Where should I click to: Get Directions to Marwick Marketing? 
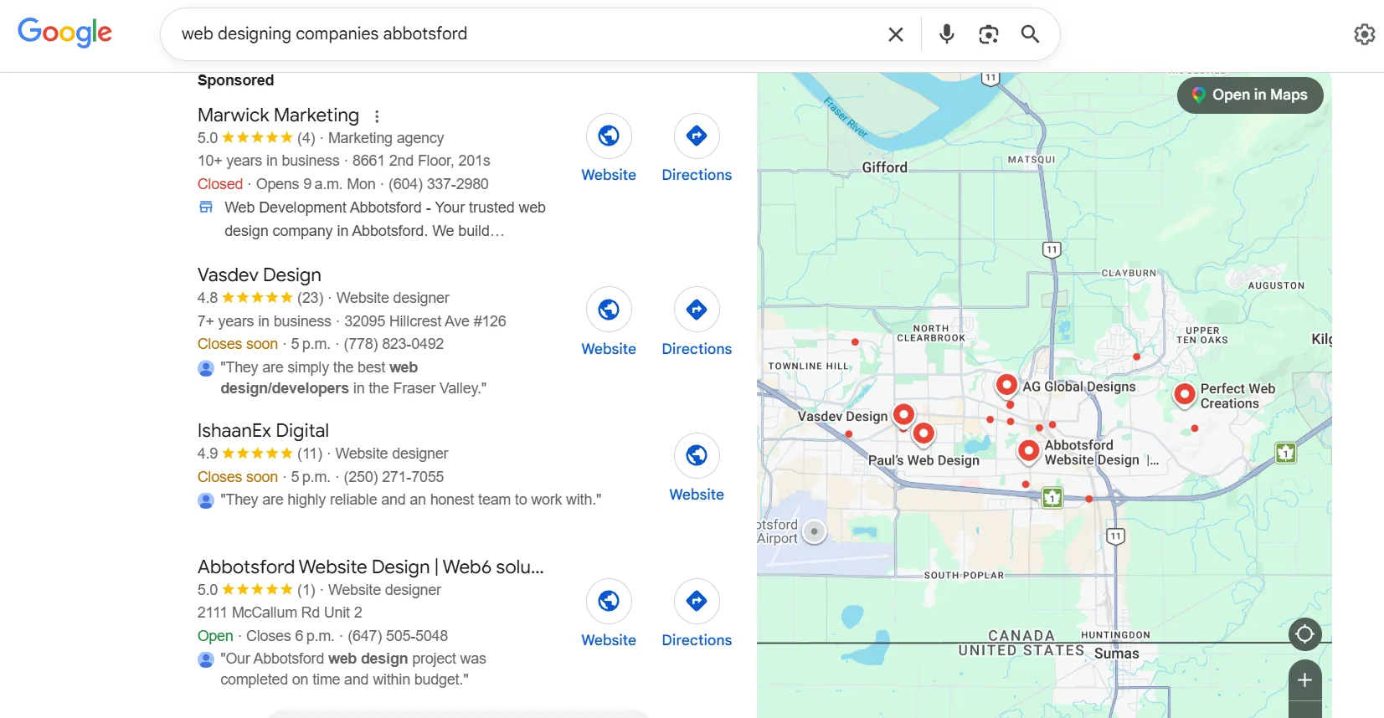[x=697, y=136]
